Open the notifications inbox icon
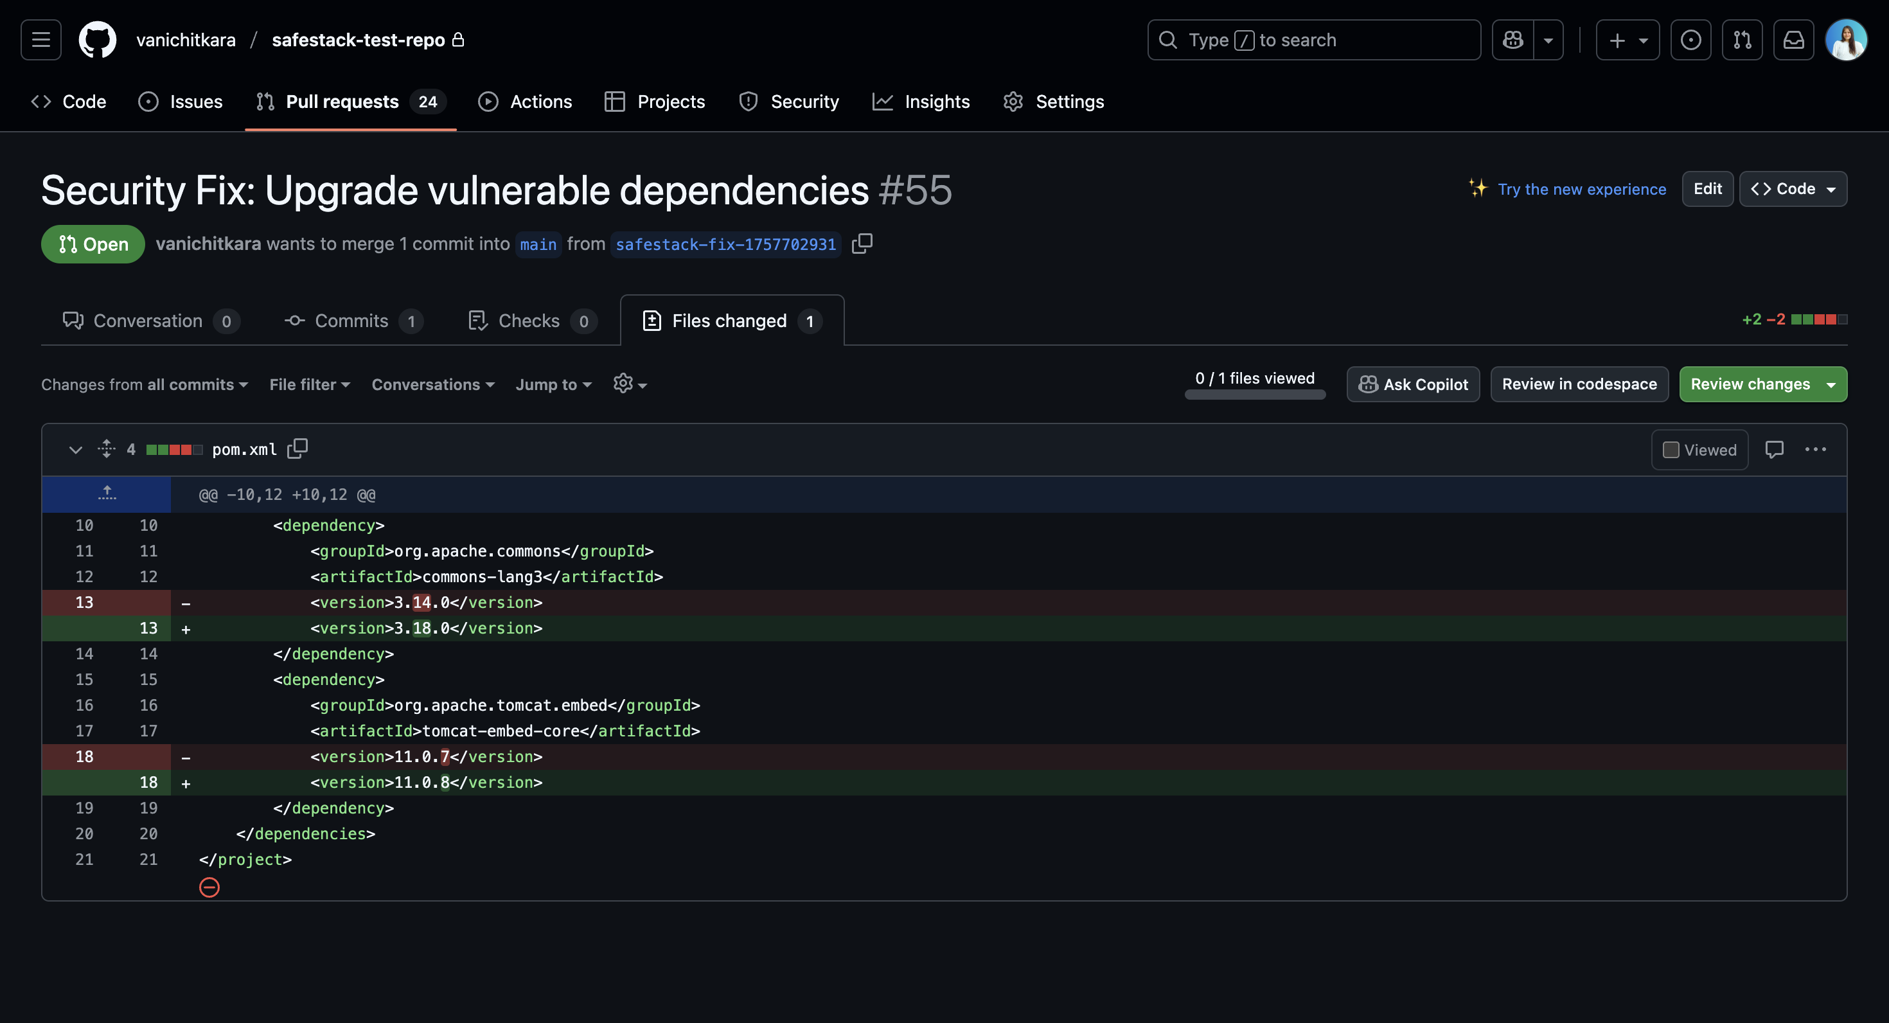Viewport: 1889px width, 1023px height. [x=1793, y=40]
